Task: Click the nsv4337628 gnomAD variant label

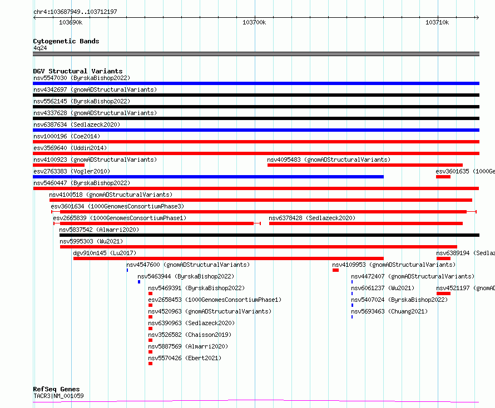Action: point(95,113)
